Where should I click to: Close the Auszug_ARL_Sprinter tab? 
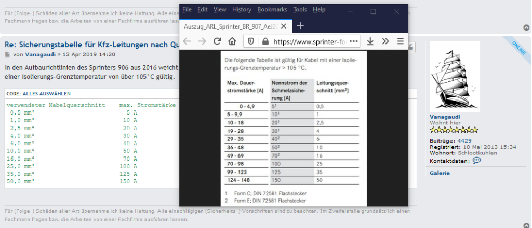(x=284, y=25)
